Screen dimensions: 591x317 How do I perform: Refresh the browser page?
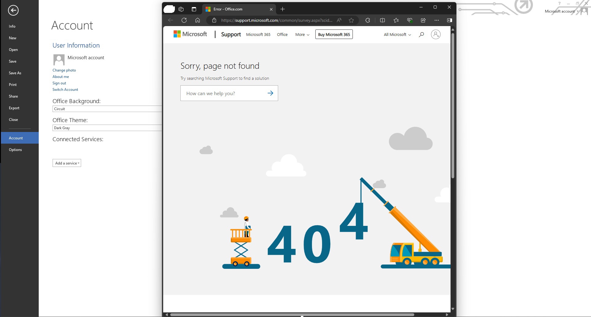[184, 20]
